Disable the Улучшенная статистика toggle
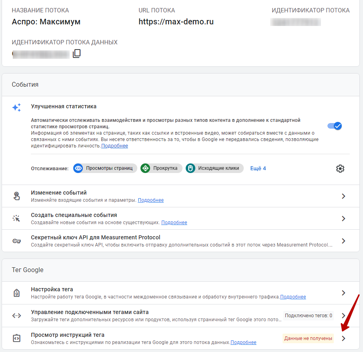 (335, 126)
